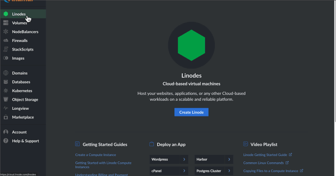
Task: Open Longview via its graph icon
Action: point(5,109)
